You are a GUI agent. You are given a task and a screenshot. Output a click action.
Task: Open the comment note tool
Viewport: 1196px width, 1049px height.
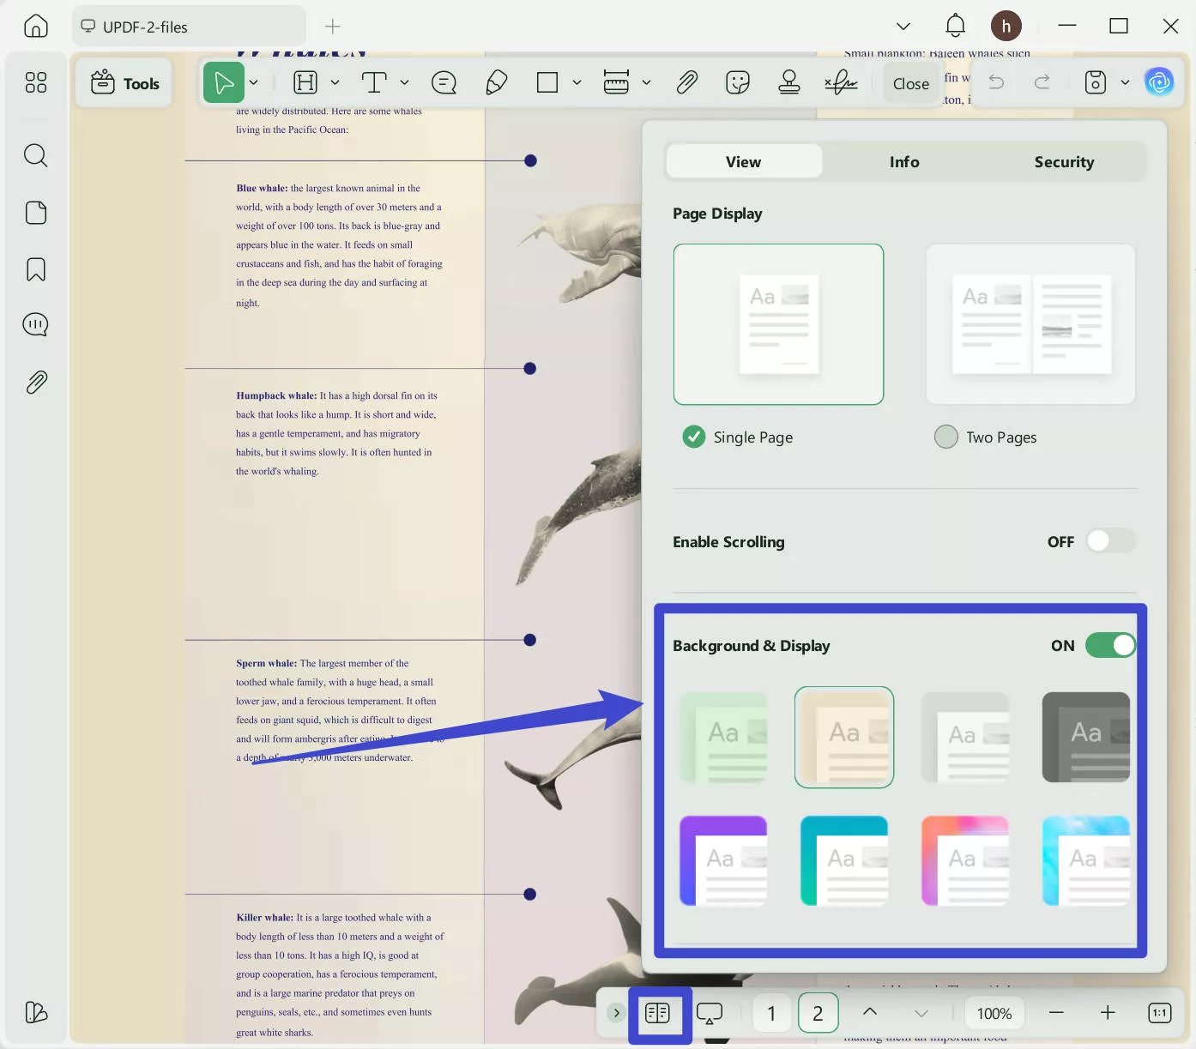click(x=444, y=82)
